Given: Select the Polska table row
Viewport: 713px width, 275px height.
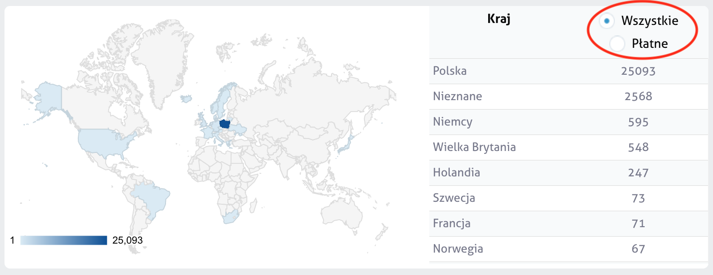Looking at the screenshot, I should pyautogui.click(x=568, y=71).
